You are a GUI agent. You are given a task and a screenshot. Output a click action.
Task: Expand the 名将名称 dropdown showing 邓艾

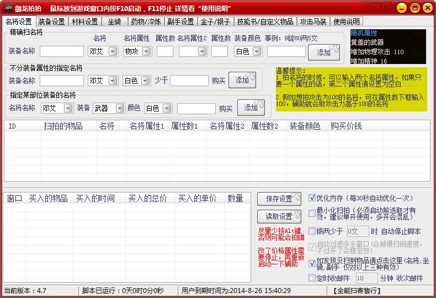pyautogui.click(x=68, y=108)
